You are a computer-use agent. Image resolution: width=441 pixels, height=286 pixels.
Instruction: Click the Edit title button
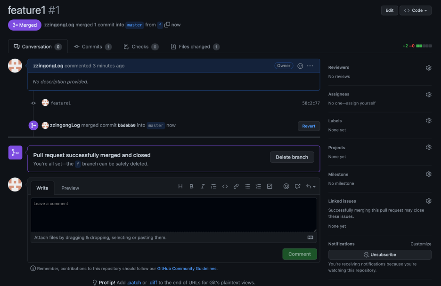pos(389,10)
